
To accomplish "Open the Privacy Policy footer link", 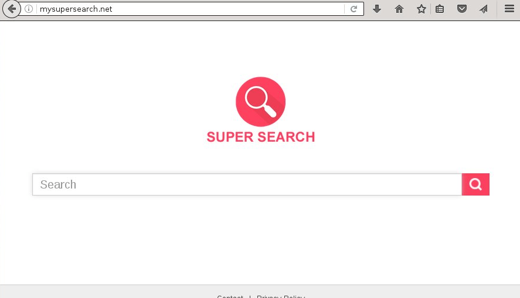I will [281, 296].
